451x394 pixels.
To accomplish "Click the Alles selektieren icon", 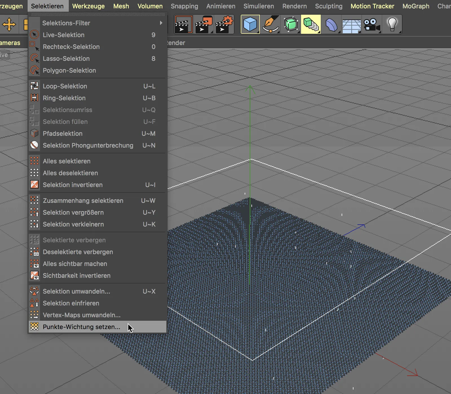I will [x=34, y=161].
